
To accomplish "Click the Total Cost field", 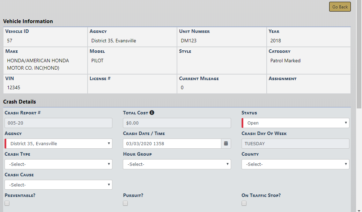I will point(177,123).
